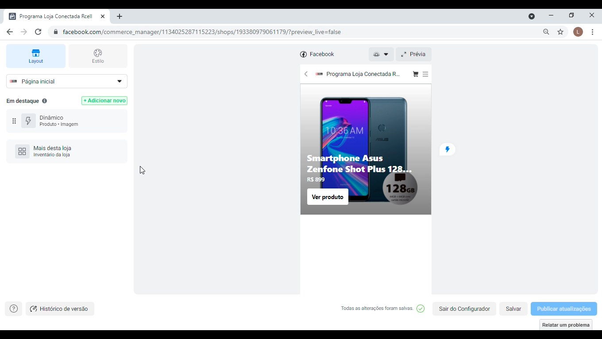Viewport: 602px width, 339px height.
Task: Reload the page
Action: pos(38,32)
